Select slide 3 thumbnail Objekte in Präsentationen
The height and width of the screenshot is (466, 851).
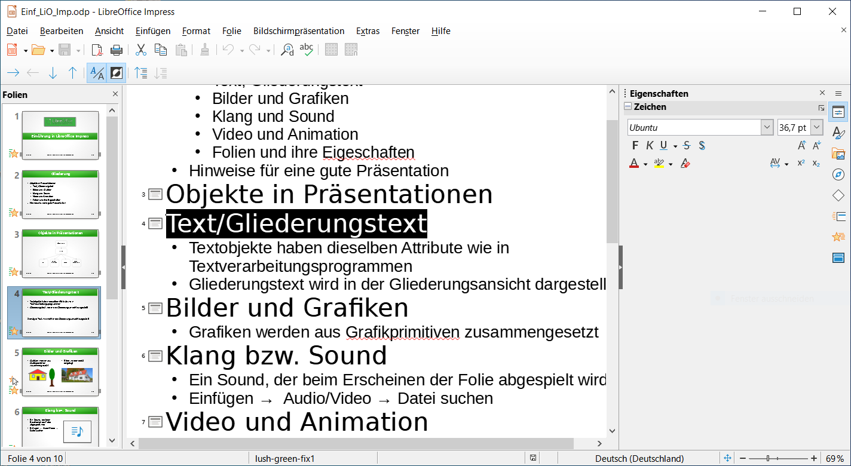coord(60,253)
